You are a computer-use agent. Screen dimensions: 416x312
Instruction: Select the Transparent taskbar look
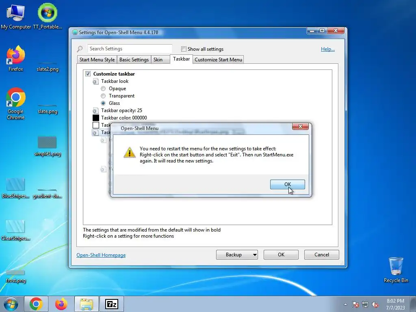click(x=103, y=96)
